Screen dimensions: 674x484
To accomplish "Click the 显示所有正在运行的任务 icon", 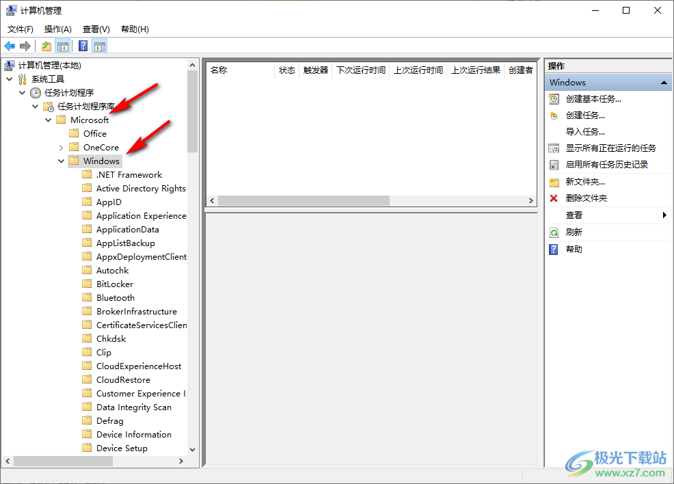I will pos(554,148).
